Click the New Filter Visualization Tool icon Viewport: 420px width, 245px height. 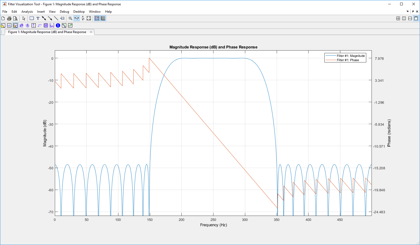pos(3,18)
